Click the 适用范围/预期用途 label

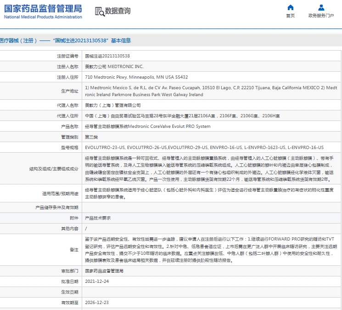60,194
